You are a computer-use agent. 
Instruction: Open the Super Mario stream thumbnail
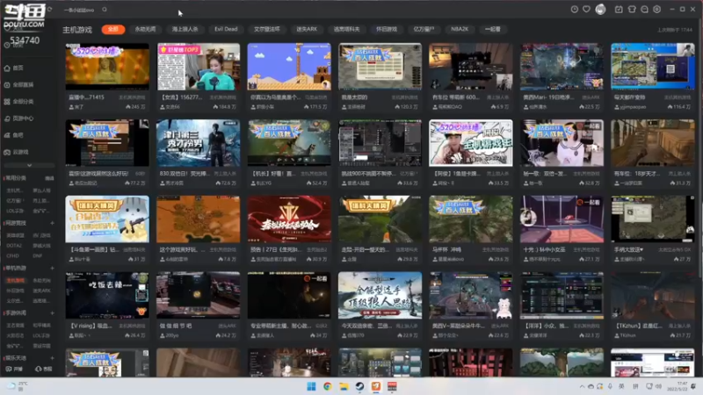point(289,67)
